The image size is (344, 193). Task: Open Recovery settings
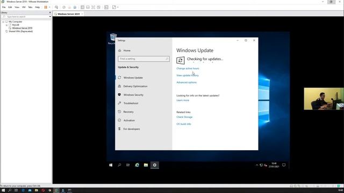(128, 112)
